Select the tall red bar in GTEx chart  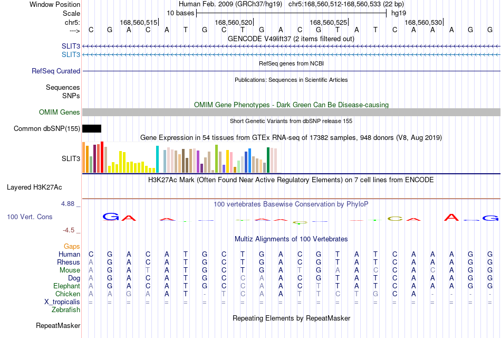pyautogui.click(x=102, y=157)
